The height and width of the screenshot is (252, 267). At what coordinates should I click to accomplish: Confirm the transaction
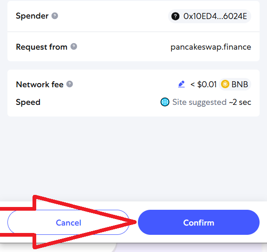pos(199,222)
